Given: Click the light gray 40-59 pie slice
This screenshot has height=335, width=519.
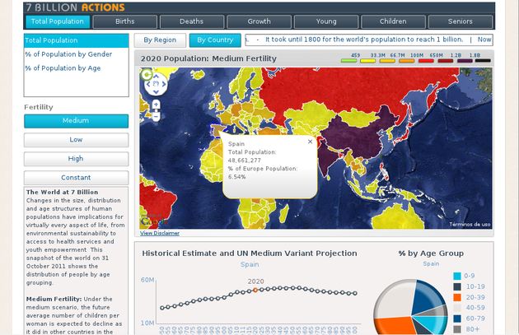Looking at the screenshot, I should 394,300.
